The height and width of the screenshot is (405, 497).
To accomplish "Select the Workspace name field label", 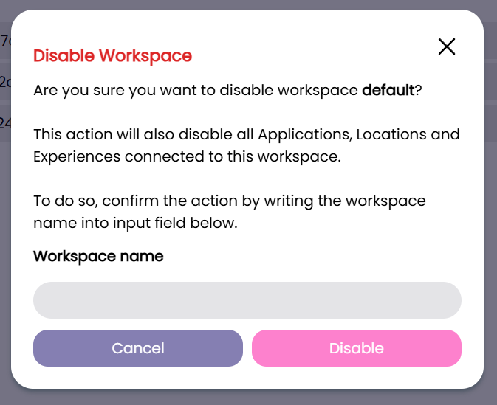I will 98,256.
